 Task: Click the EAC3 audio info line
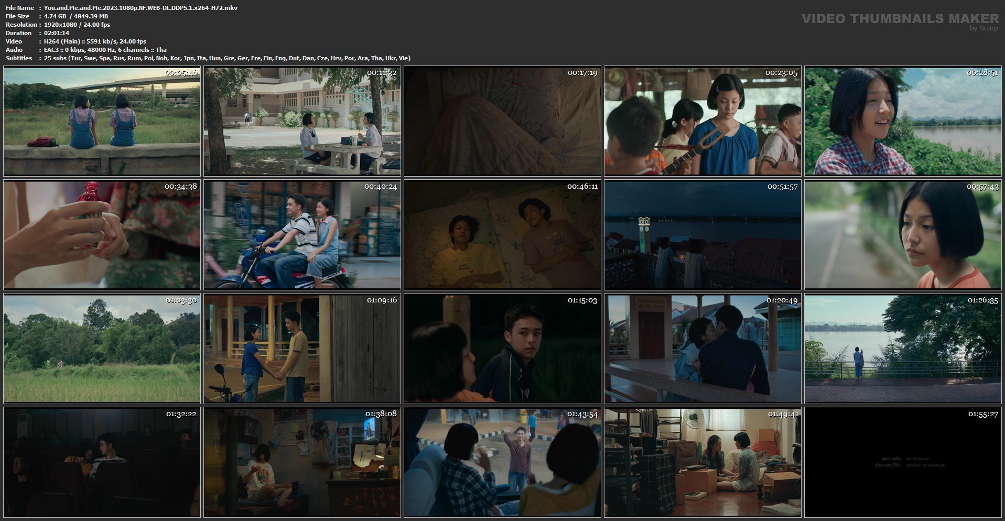click(105, 50)
